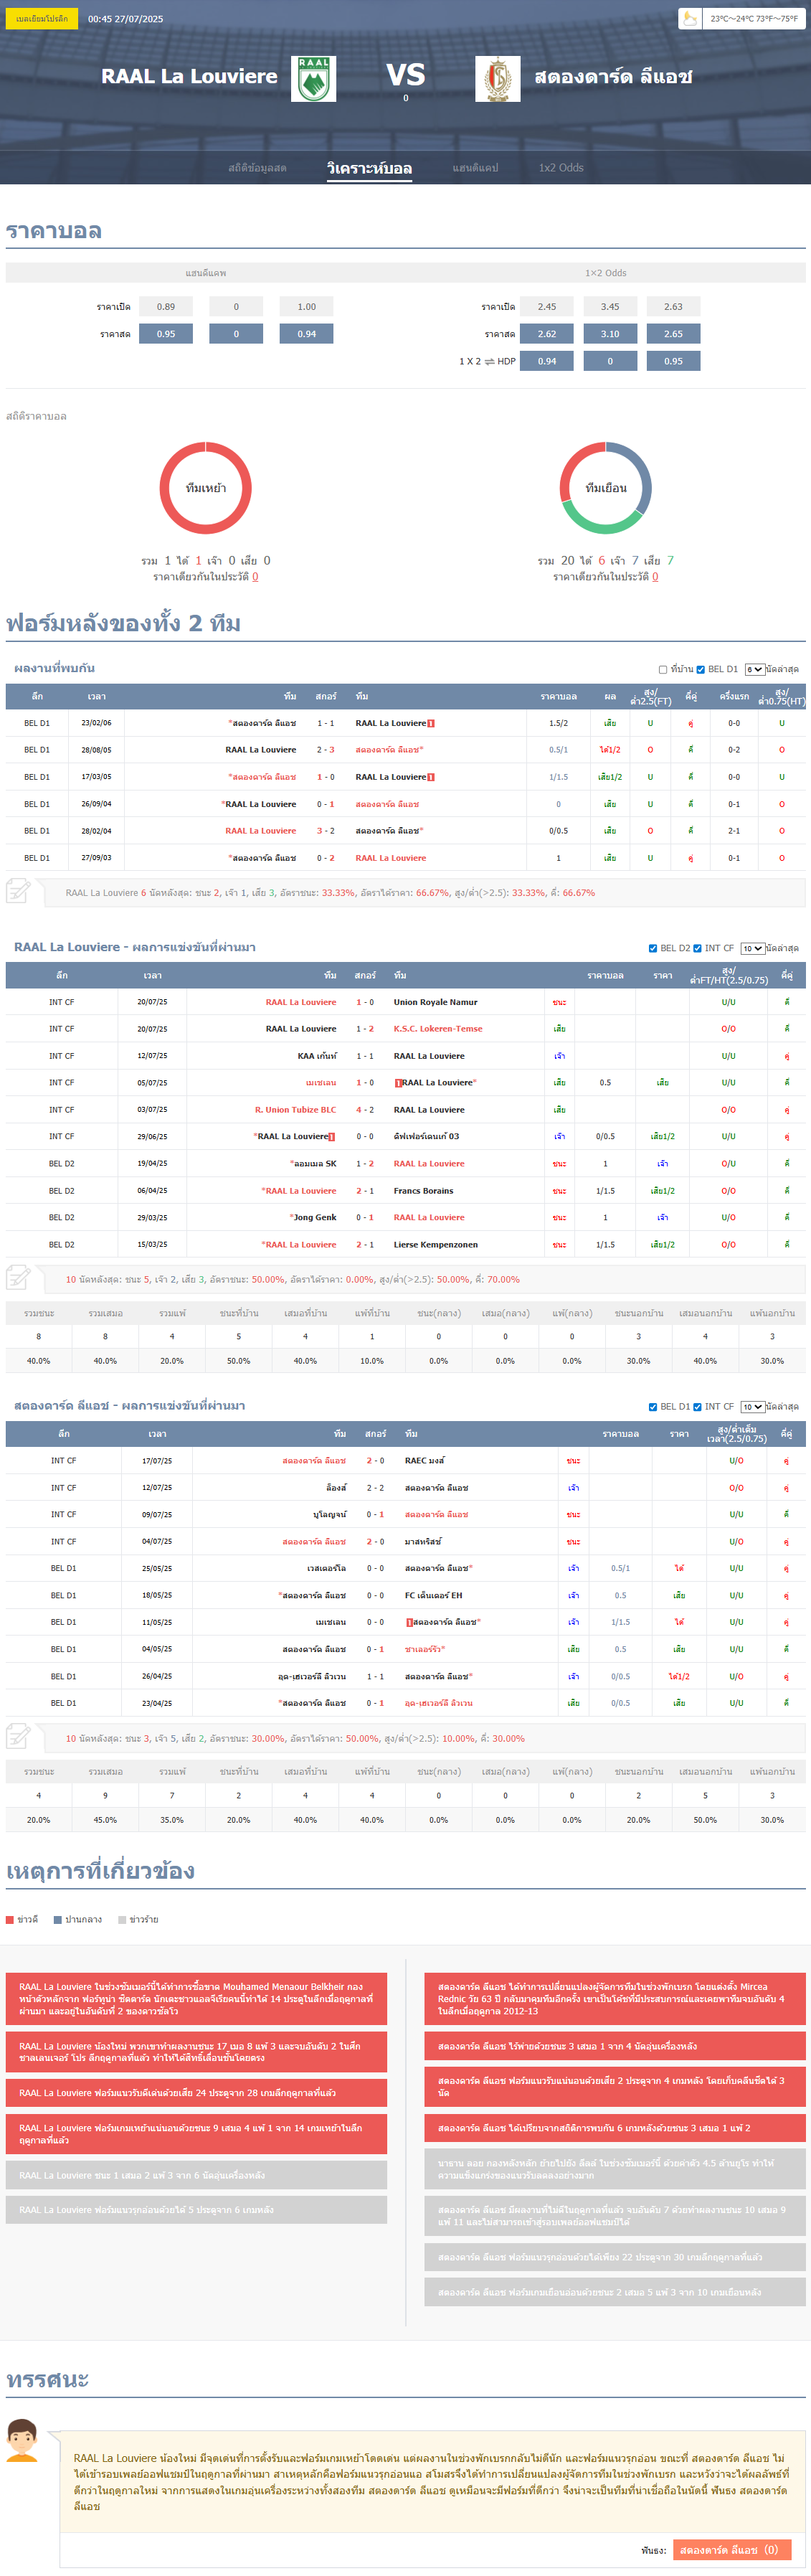Click R. Union Tubize BLC team name
Image resolution: width=811 pixels, height=2576 pixels.
[x=296, y=1110]
